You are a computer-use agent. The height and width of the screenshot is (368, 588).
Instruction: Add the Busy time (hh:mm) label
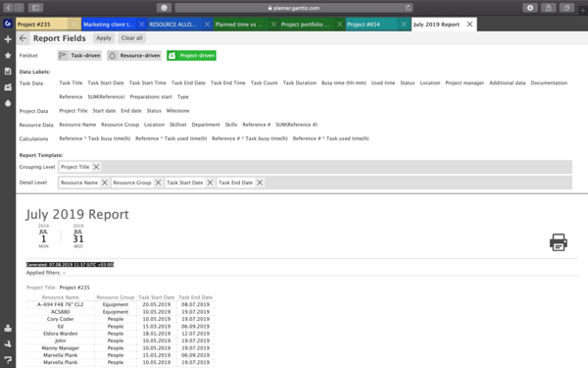[344, 82]
